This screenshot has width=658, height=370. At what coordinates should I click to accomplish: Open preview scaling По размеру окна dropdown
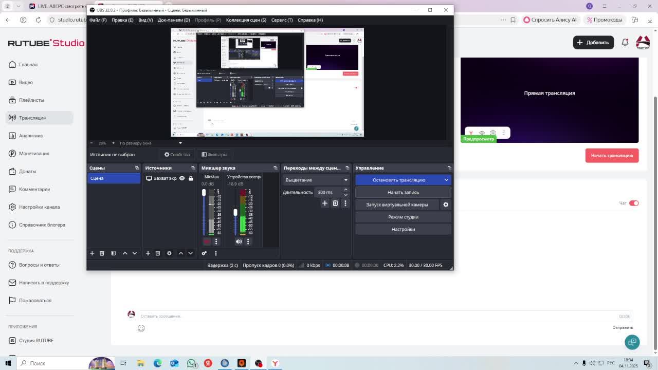click(151, 143)
